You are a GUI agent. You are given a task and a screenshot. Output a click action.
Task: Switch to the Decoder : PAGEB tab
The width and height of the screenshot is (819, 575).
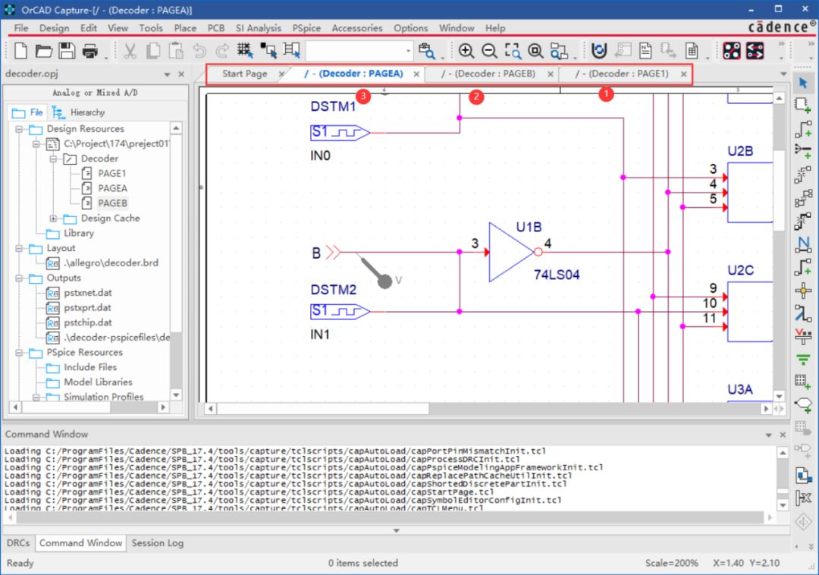(x=488, y=74)
